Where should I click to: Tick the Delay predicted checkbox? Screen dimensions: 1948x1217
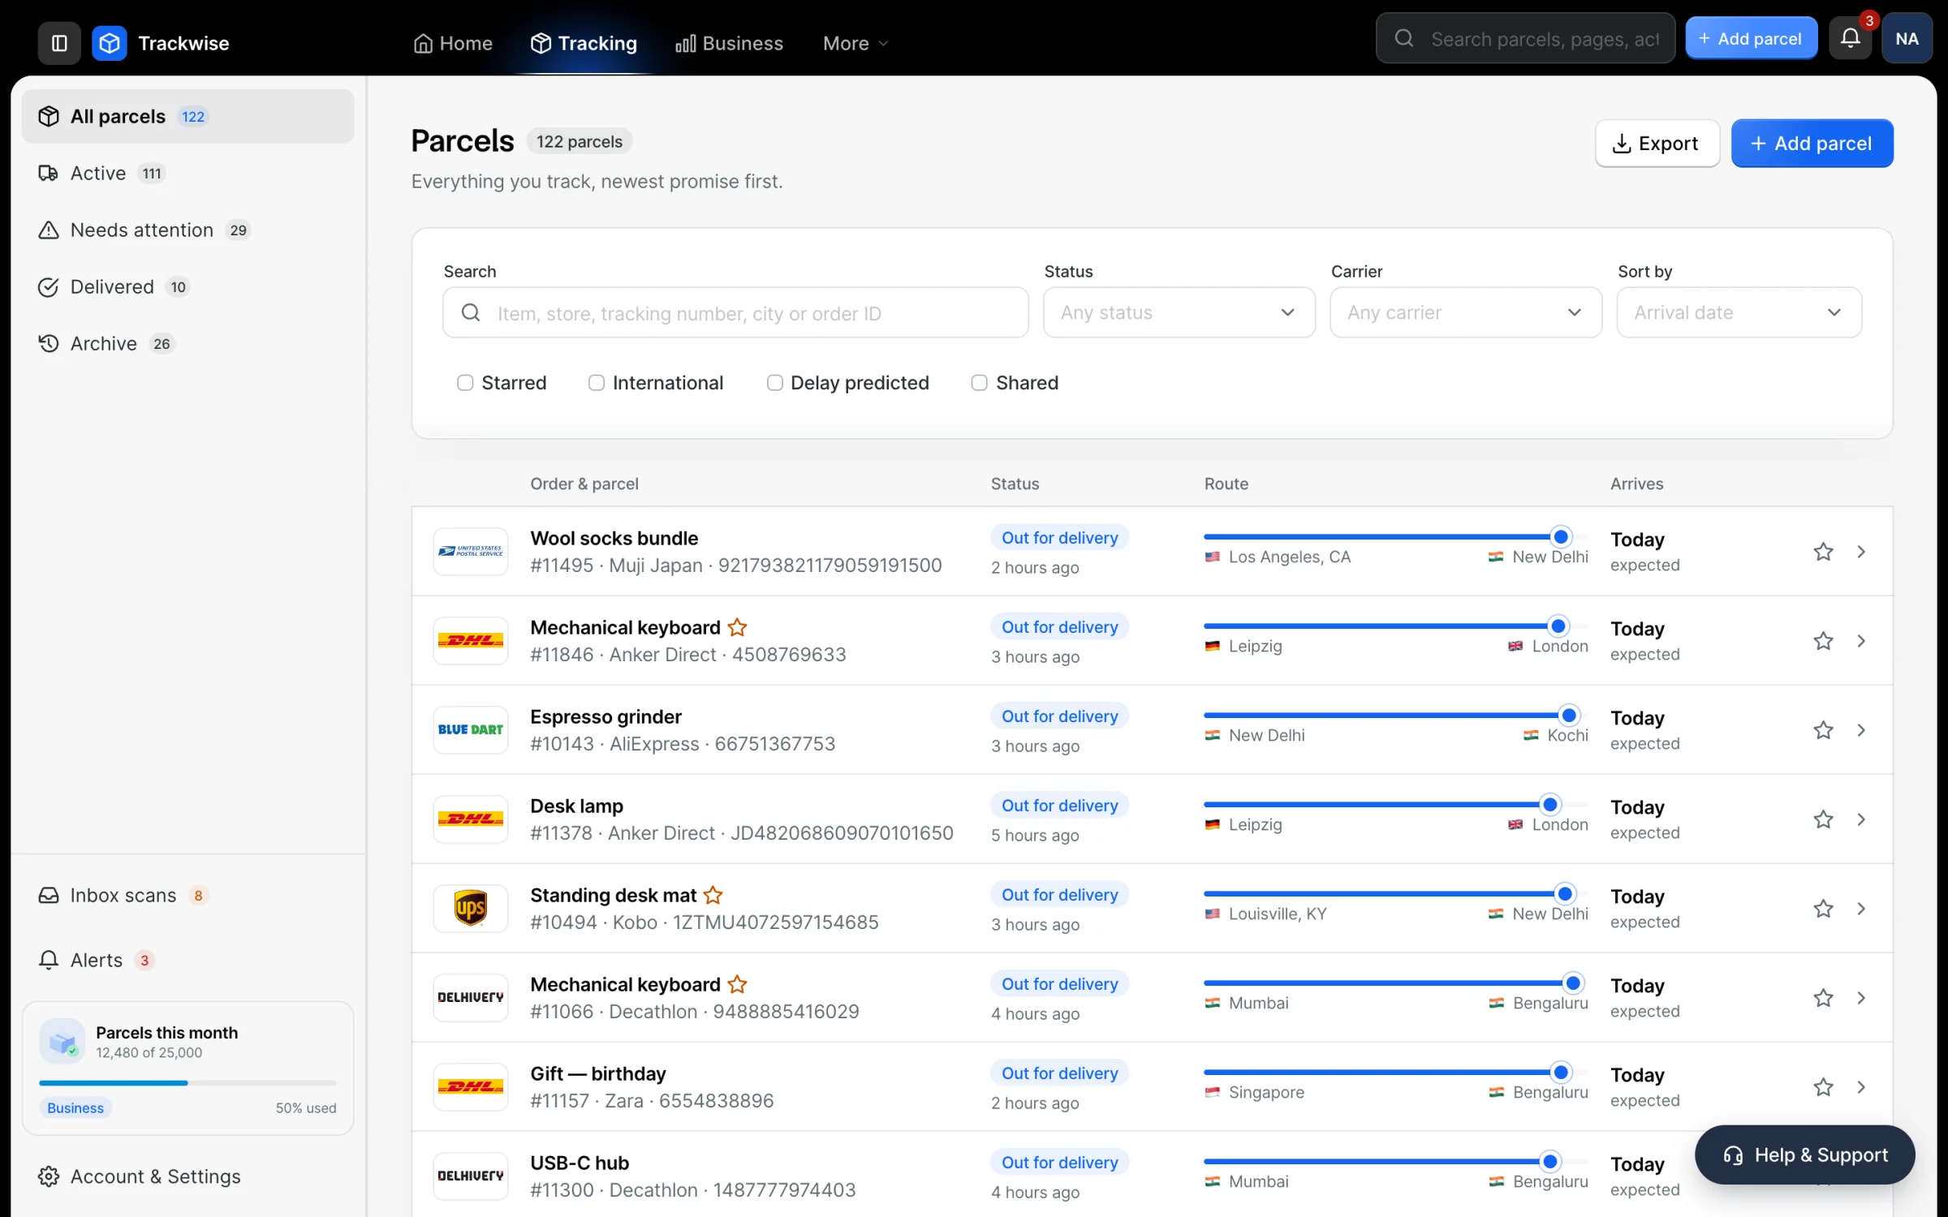pos(775,383)
